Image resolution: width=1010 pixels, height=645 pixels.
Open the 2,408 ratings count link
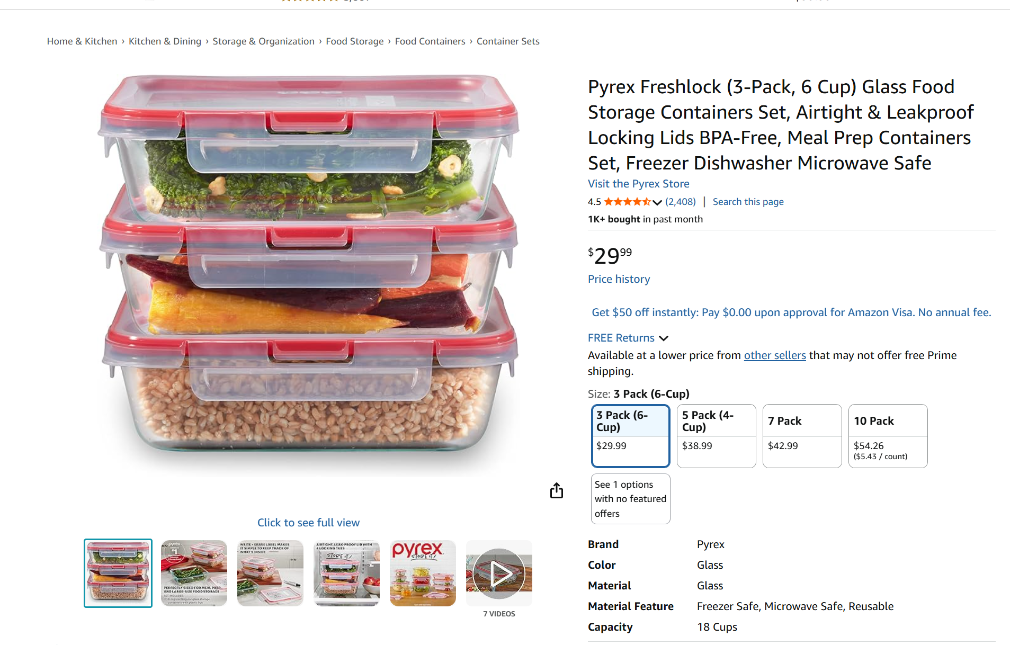[x=681, y=202]
